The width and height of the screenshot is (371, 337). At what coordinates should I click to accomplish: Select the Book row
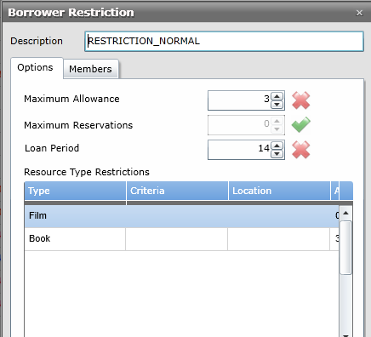coord(181,239)
